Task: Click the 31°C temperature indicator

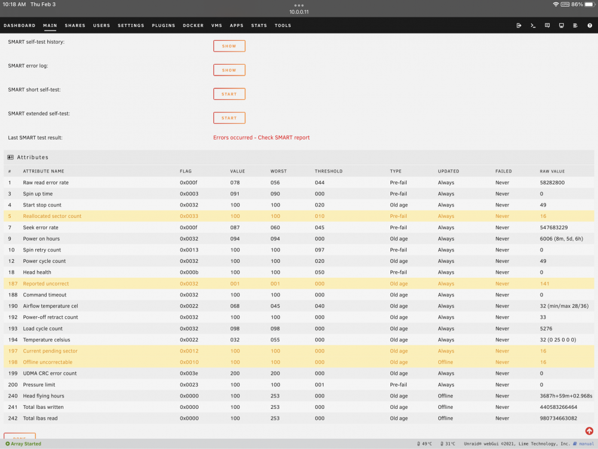Action: (x=448, y=444)
